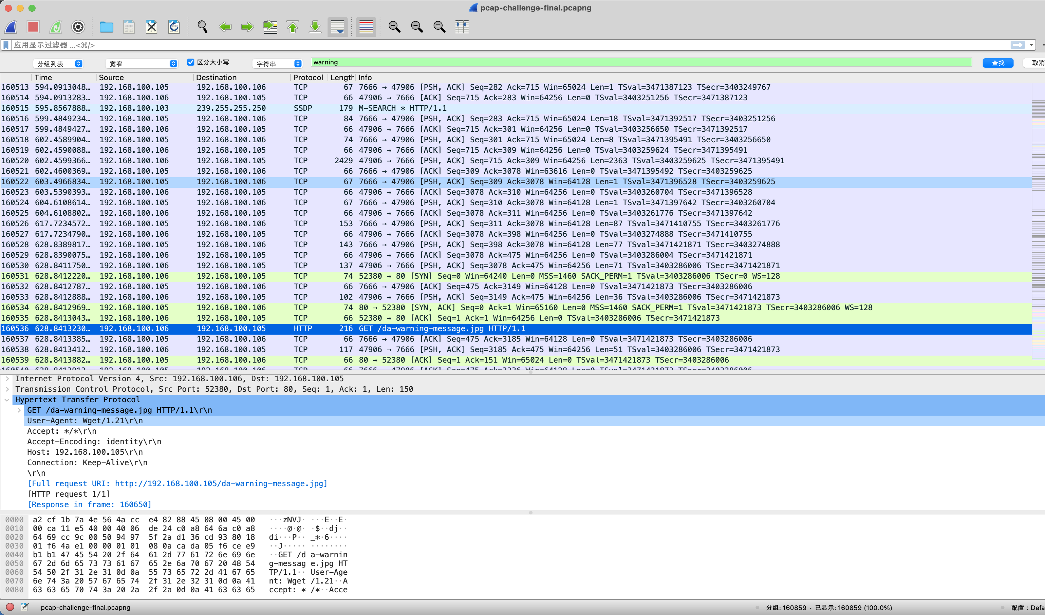Click the shark fin start capture icon

click(11, 27)
